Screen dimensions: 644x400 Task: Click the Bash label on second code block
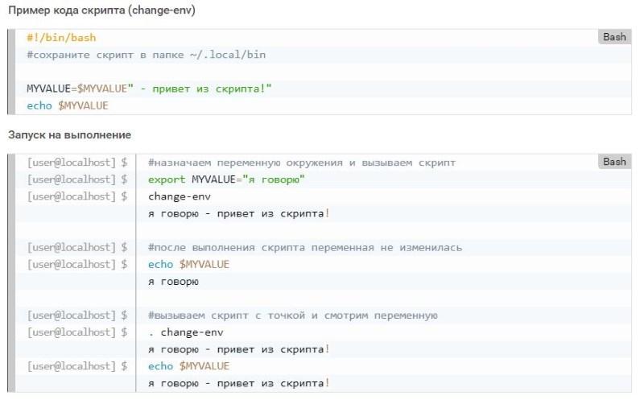point(614,162)
